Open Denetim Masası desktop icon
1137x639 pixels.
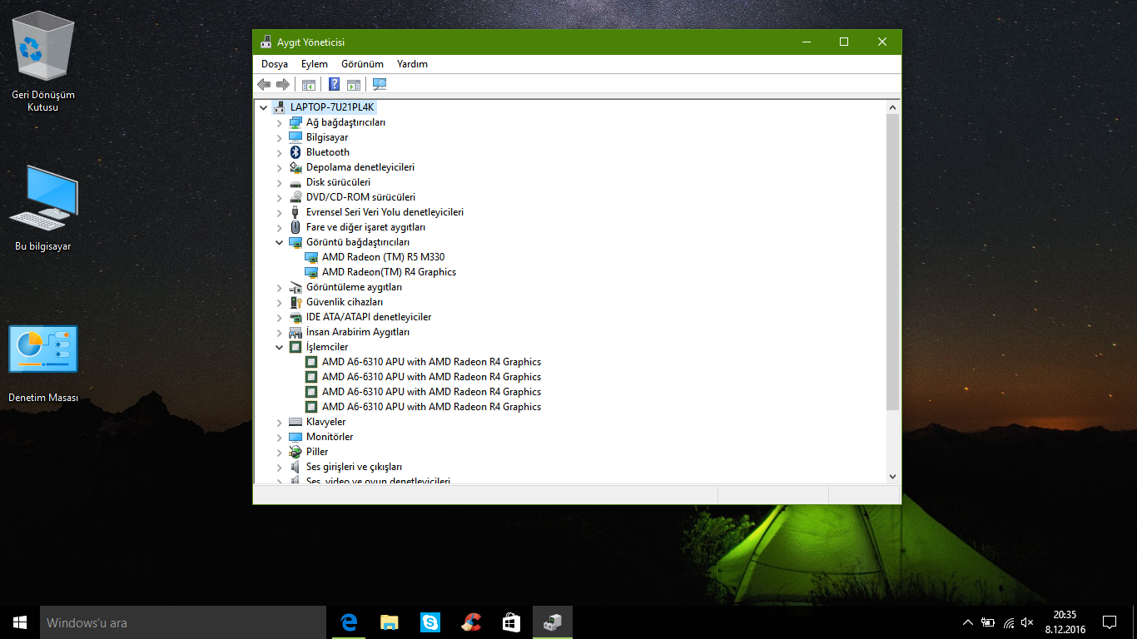(43, 349)
